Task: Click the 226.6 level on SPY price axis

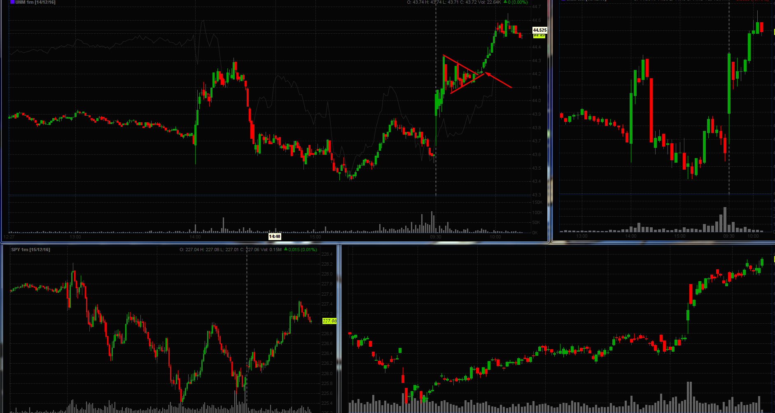Action: click(x=327, y=343)
